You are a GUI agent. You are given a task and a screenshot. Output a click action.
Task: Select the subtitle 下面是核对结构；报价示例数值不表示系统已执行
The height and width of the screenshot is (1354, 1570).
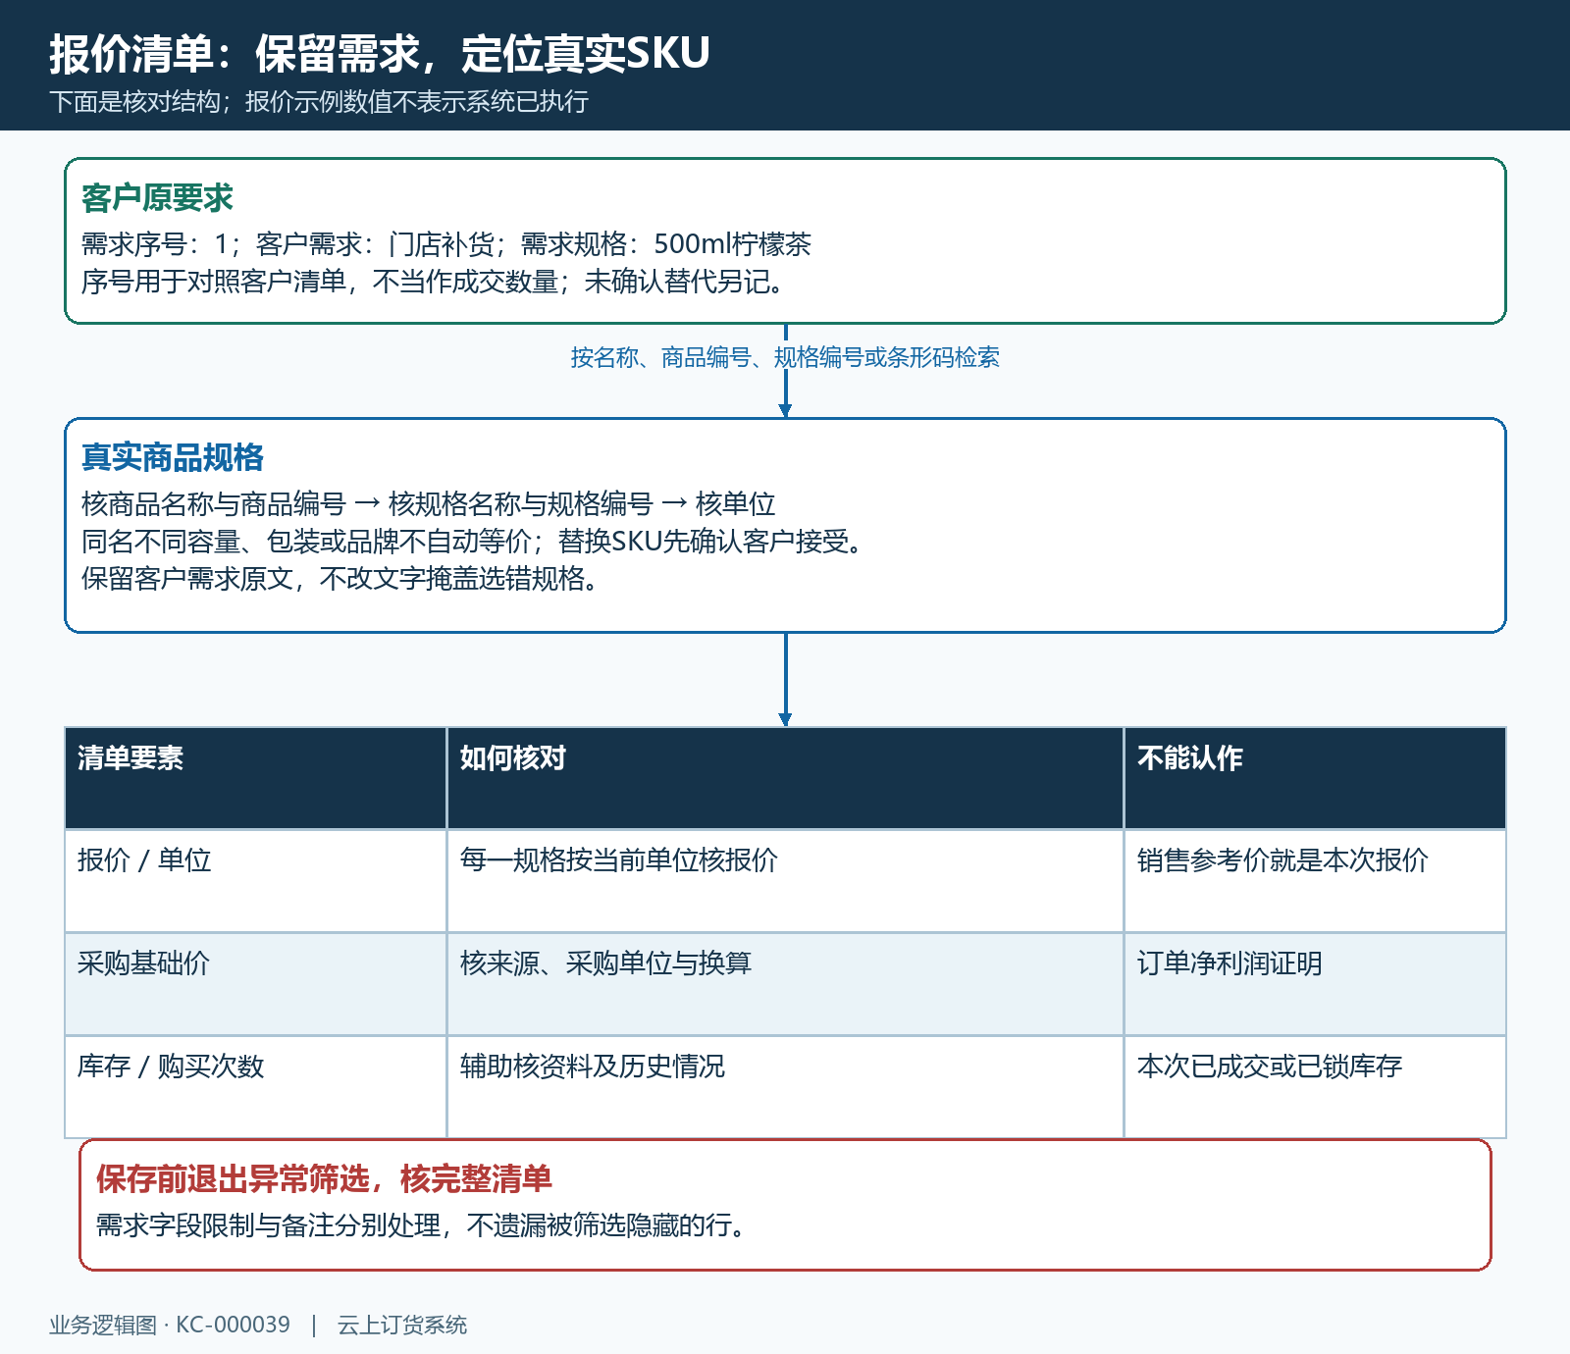click(319, 102)
